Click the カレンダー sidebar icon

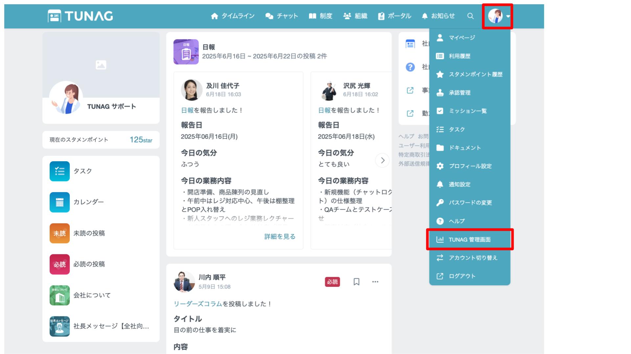(x=59, y=202)
